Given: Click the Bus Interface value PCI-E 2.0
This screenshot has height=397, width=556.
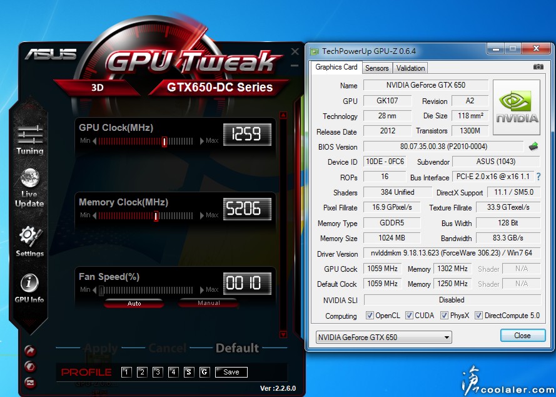Looking at the screenshot, I should (493, 177).
